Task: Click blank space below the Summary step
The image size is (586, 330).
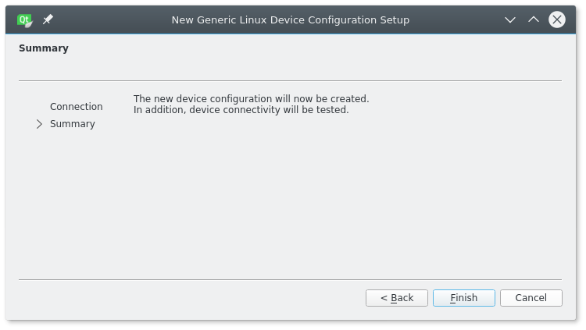Action: pos(72,195)
